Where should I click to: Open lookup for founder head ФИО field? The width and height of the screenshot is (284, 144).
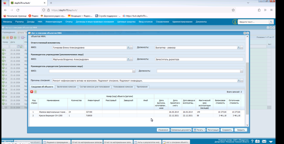[134, 71]
